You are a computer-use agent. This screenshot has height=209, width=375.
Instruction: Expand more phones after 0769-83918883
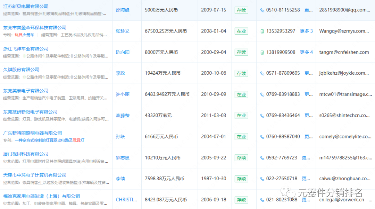point(309,94)
